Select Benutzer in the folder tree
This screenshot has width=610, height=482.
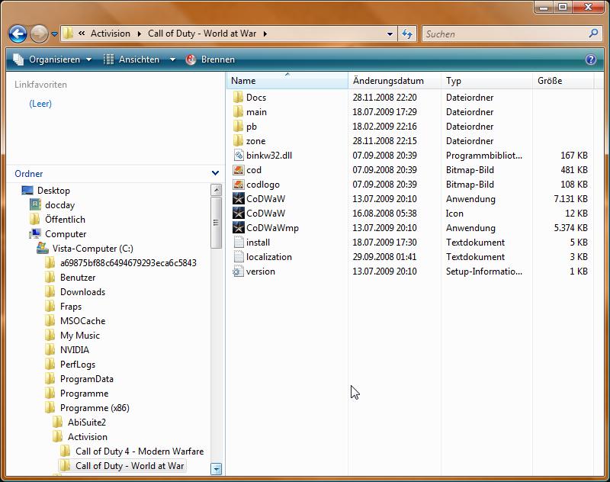tap(78, 278)
